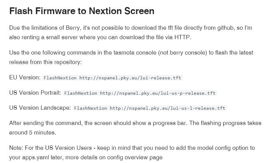Click the "EU Version:" label text
The width and height of the screenshot is (265, 163).
coord(25,78)
